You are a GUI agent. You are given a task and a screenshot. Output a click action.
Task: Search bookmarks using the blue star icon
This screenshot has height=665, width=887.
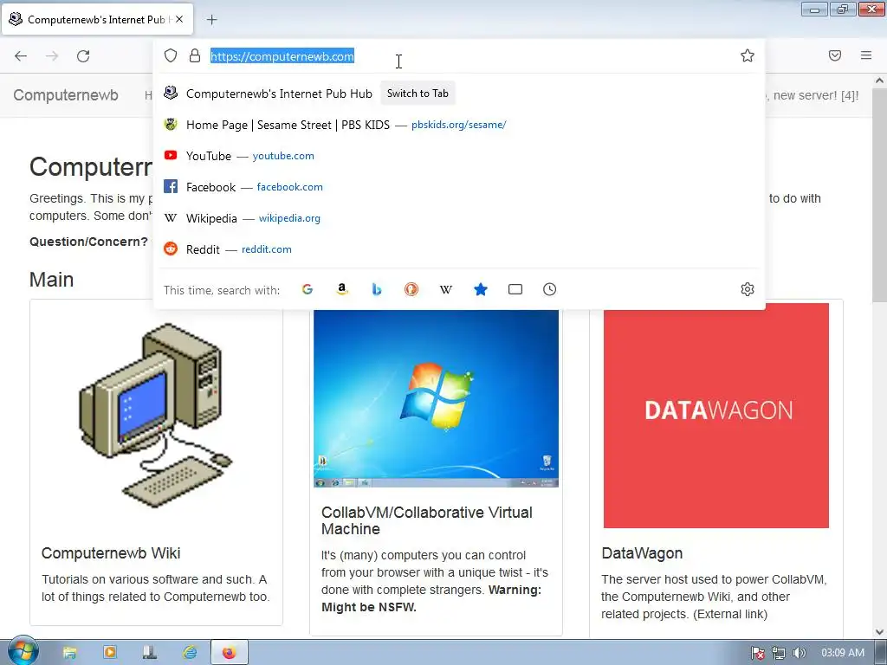point(480,289)
